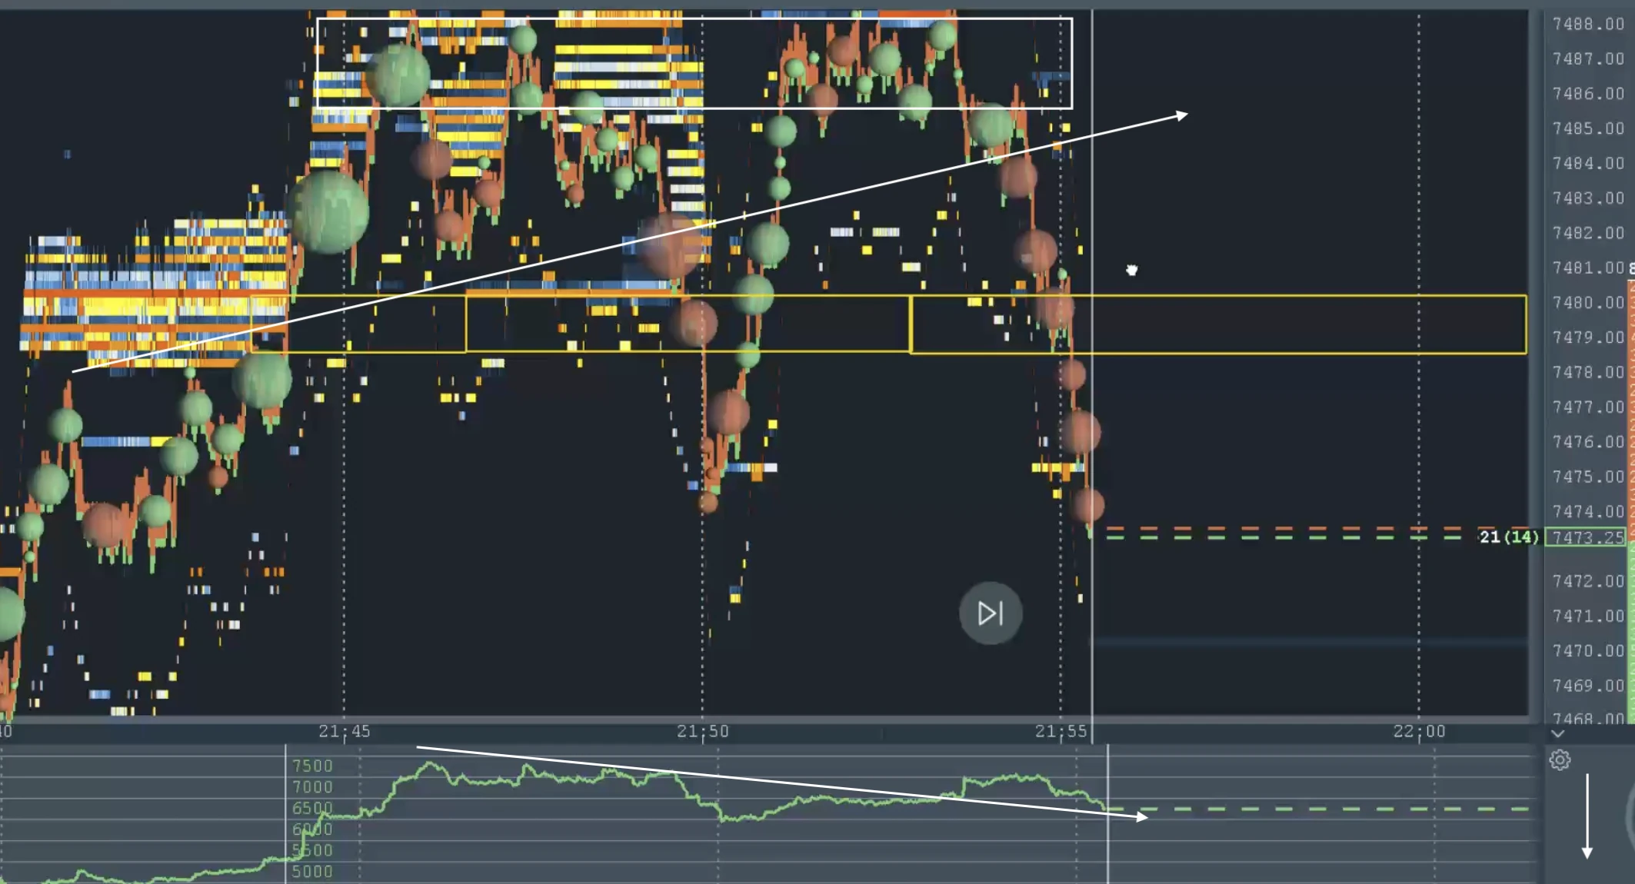
Task: Click the 7485.00 price axis label
Action: tap(1588, 128)
